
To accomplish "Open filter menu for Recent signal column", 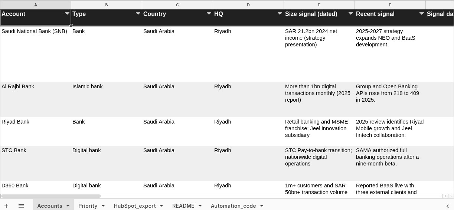I will (422, 13).
